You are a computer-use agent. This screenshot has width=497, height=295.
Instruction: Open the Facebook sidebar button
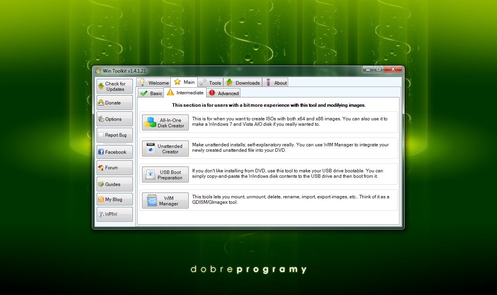(x=115, y=152)
